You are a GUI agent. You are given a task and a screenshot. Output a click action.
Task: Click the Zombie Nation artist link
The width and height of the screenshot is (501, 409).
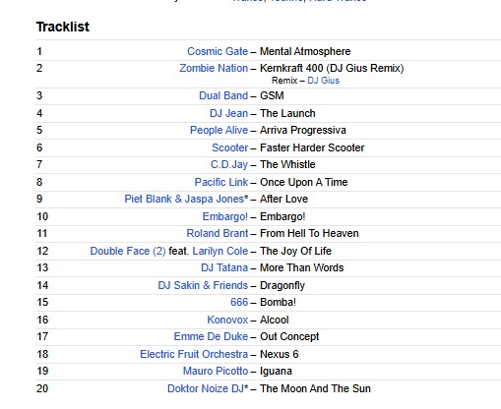pyautogui.click(x=214, y=68)
